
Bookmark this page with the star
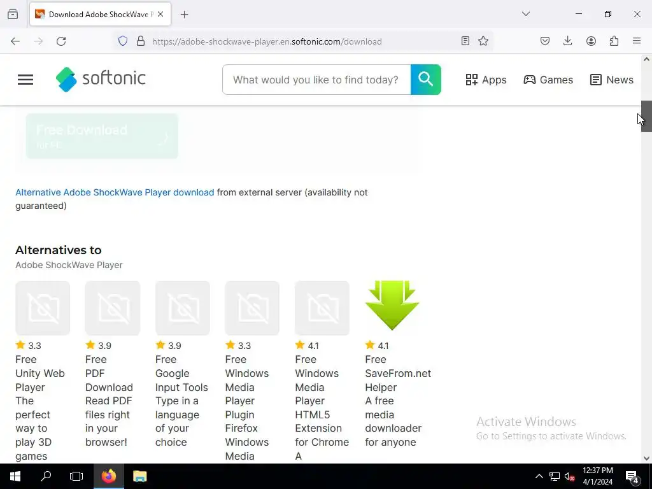point(483,41)
